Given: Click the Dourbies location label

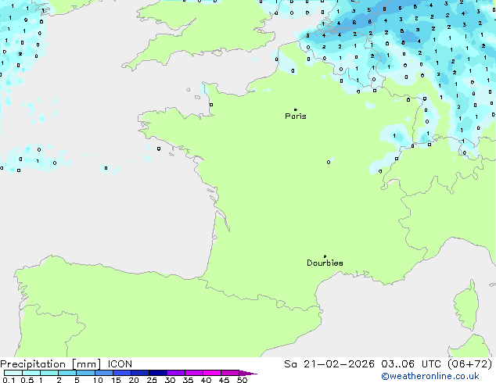Looking at the screenshot, I should (325, 263).
